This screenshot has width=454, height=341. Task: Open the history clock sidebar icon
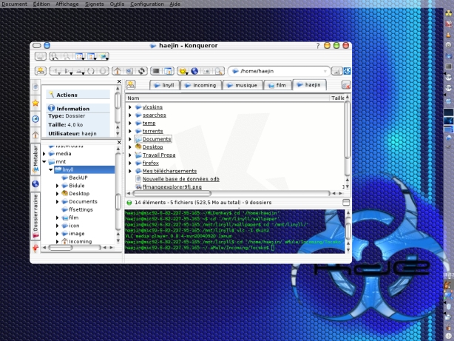pos(35,119)
